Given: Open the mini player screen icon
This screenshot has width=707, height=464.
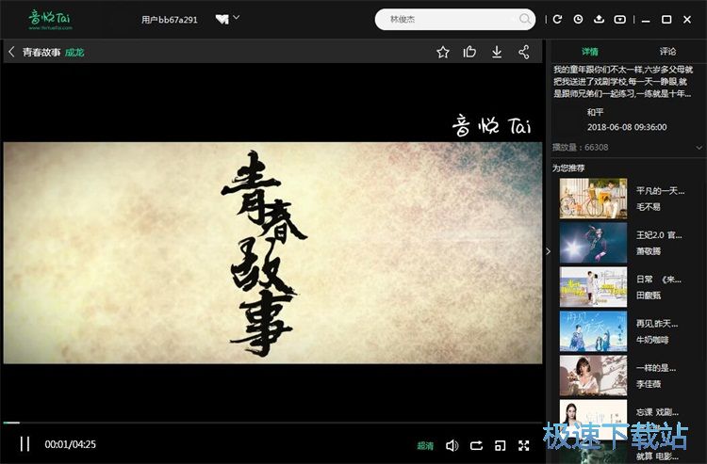Looking at the screenshot, I should pyautogui.click(x=620, y=20).
